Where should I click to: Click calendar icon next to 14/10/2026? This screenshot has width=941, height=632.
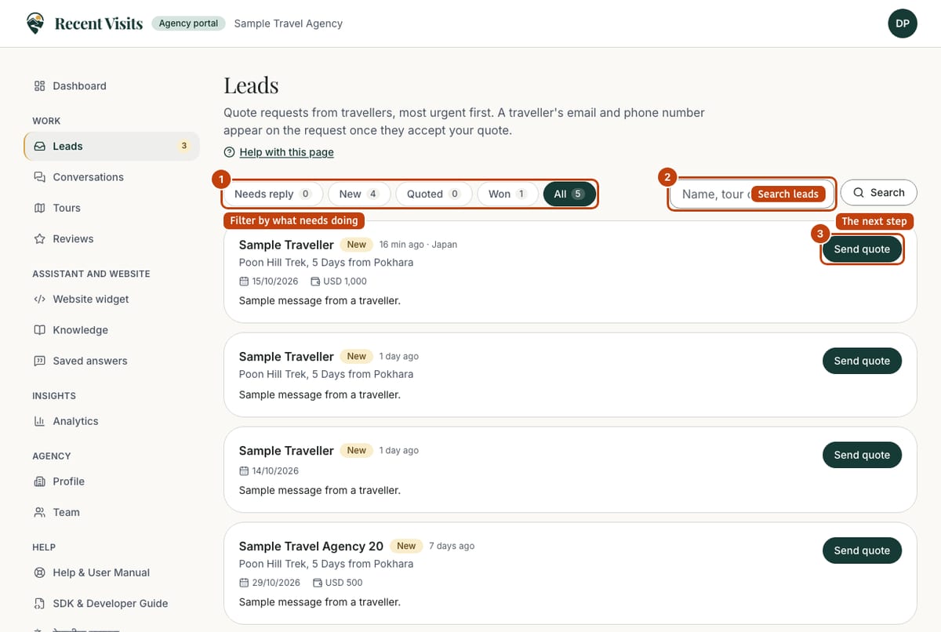pyautogui.click(x=244, y=471)
